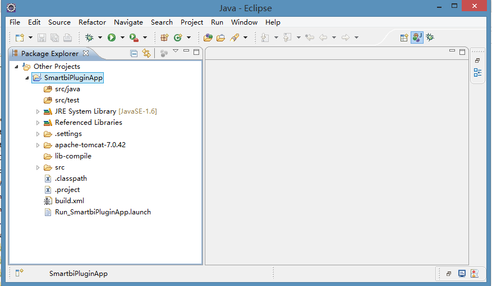This screenshot has width=492, height=286.
Task: Expand the apache-tomcat-7.0.42 folder
Action: click(38, 145)
